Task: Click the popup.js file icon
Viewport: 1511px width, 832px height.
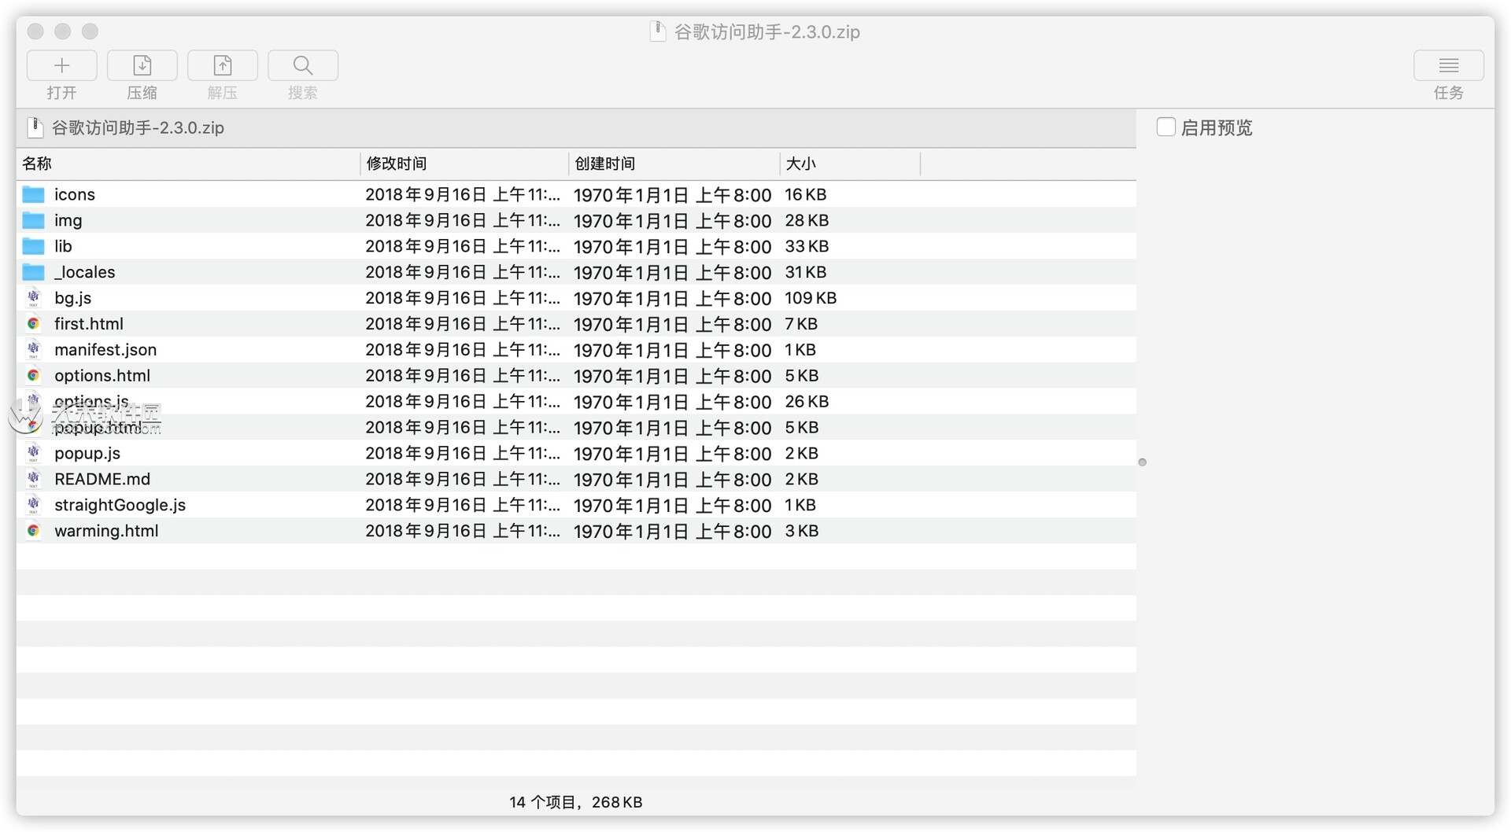Action: coord(33,453)
